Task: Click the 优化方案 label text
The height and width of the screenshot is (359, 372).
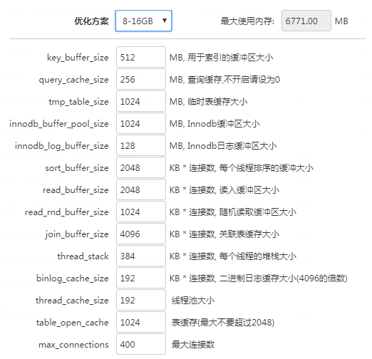Action: (x=91, y=21)
